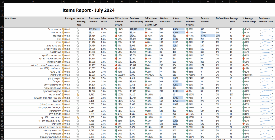Viewport: 275px width, 140px height.
Task: Click the filled gold star in row 25
Action: click(x=78, y=94)
